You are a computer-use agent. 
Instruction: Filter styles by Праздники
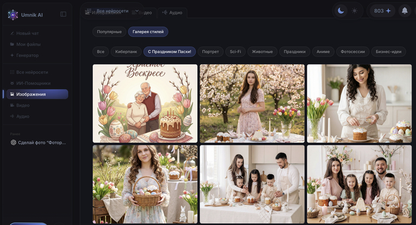[x=295, y=52]
